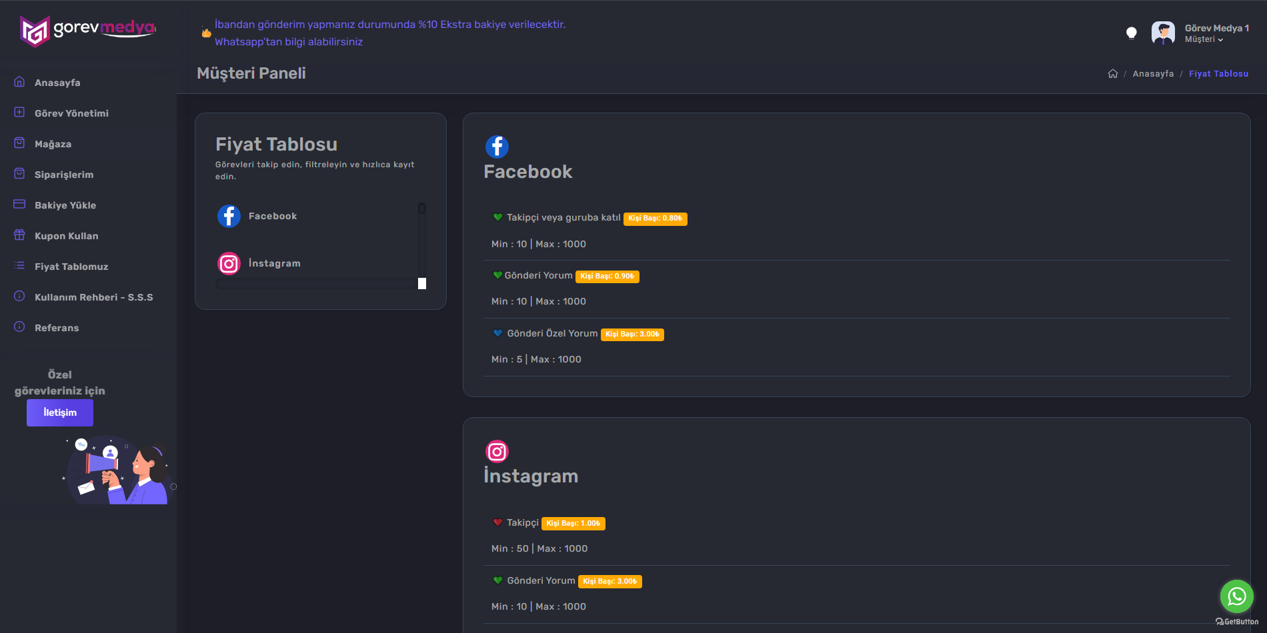This screenshot has height=633, width=1267.
Task: Click the Kupon Kullan gift icon
Action: 19,235
